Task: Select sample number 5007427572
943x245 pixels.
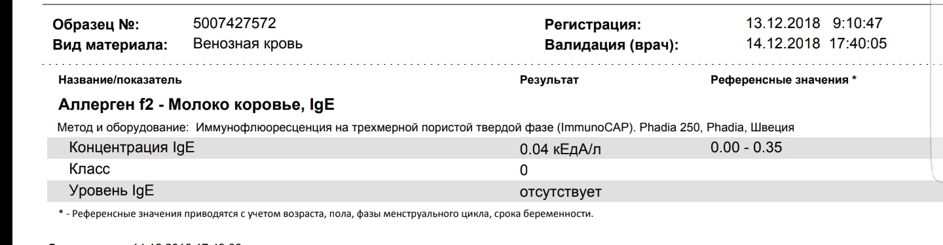Action: coord(235,24)
